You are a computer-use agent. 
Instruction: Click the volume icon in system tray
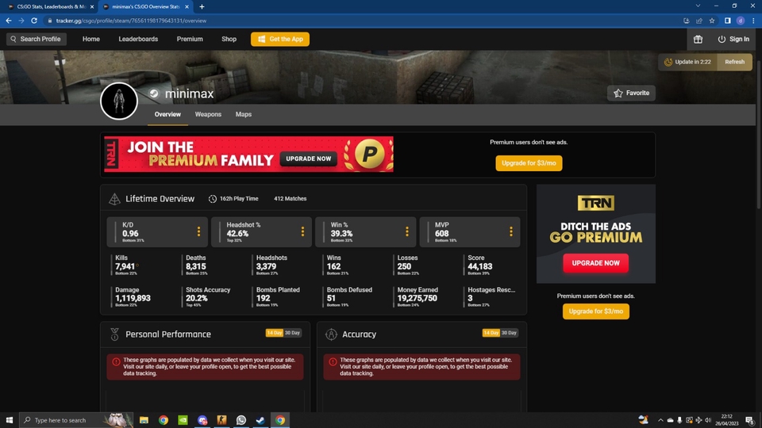point(708,420)
